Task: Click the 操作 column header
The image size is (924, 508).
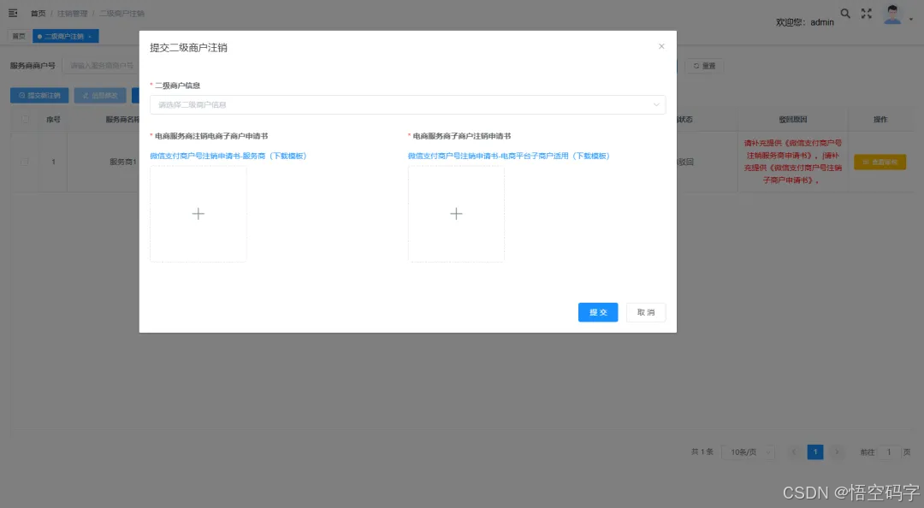Action: click(x=880, y=119)
